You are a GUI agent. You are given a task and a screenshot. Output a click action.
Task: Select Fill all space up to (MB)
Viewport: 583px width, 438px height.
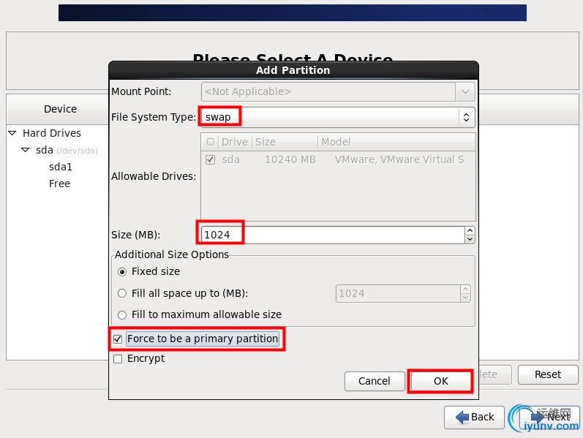(x=122, y=293)
